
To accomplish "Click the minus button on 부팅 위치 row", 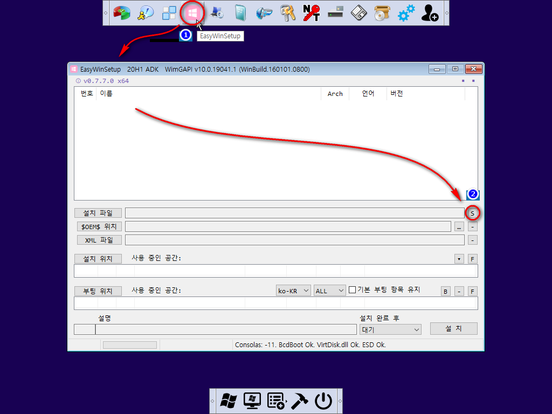I will tap(459, 291).
